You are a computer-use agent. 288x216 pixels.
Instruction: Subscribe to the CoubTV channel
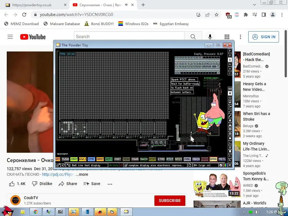point(170,201)
